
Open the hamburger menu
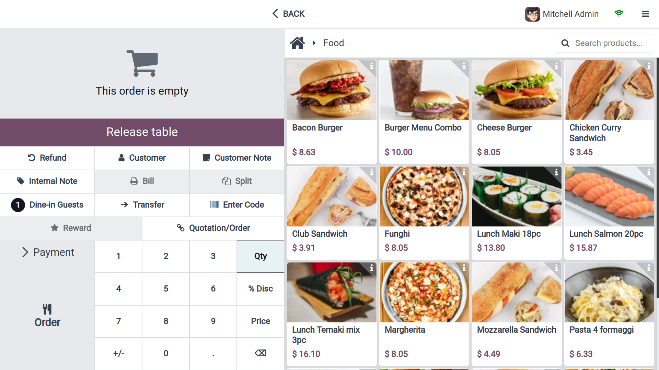point(646,14)
